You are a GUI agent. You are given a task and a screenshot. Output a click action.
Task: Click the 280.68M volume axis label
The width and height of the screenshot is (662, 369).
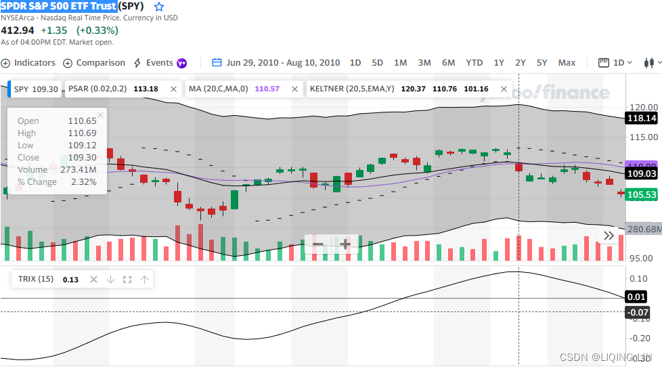(x=644, y=230)
